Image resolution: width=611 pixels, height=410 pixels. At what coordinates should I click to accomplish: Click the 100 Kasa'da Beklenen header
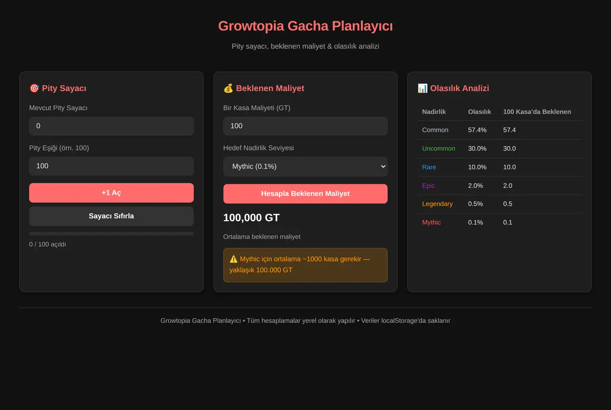[537, 111]
